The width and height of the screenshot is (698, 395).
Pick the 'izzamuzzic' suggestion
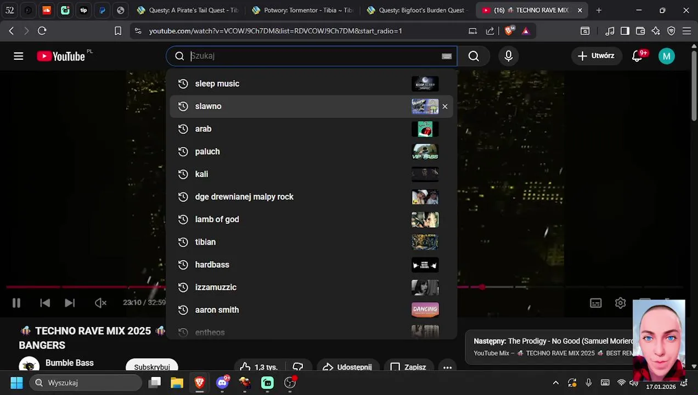[x=312, y=287]
